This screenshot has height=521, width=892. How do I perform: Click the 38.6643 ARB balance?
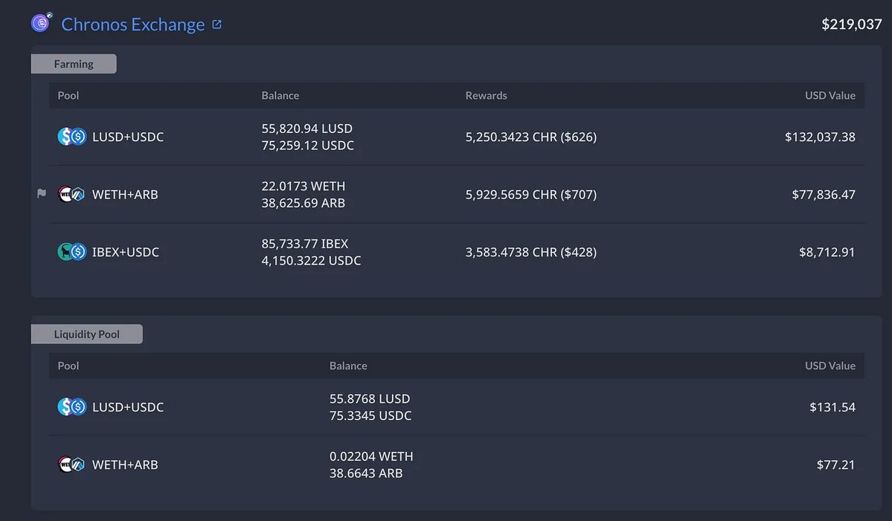coord(366,473)
